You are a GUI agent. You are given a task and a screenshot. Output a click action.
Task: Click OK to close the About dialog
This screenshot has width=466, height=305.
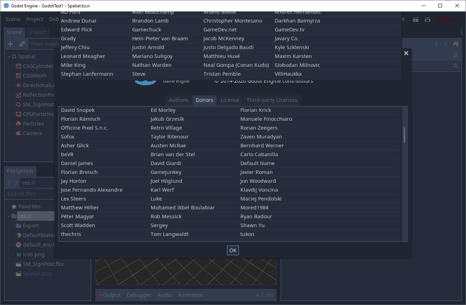coord(233,250)
